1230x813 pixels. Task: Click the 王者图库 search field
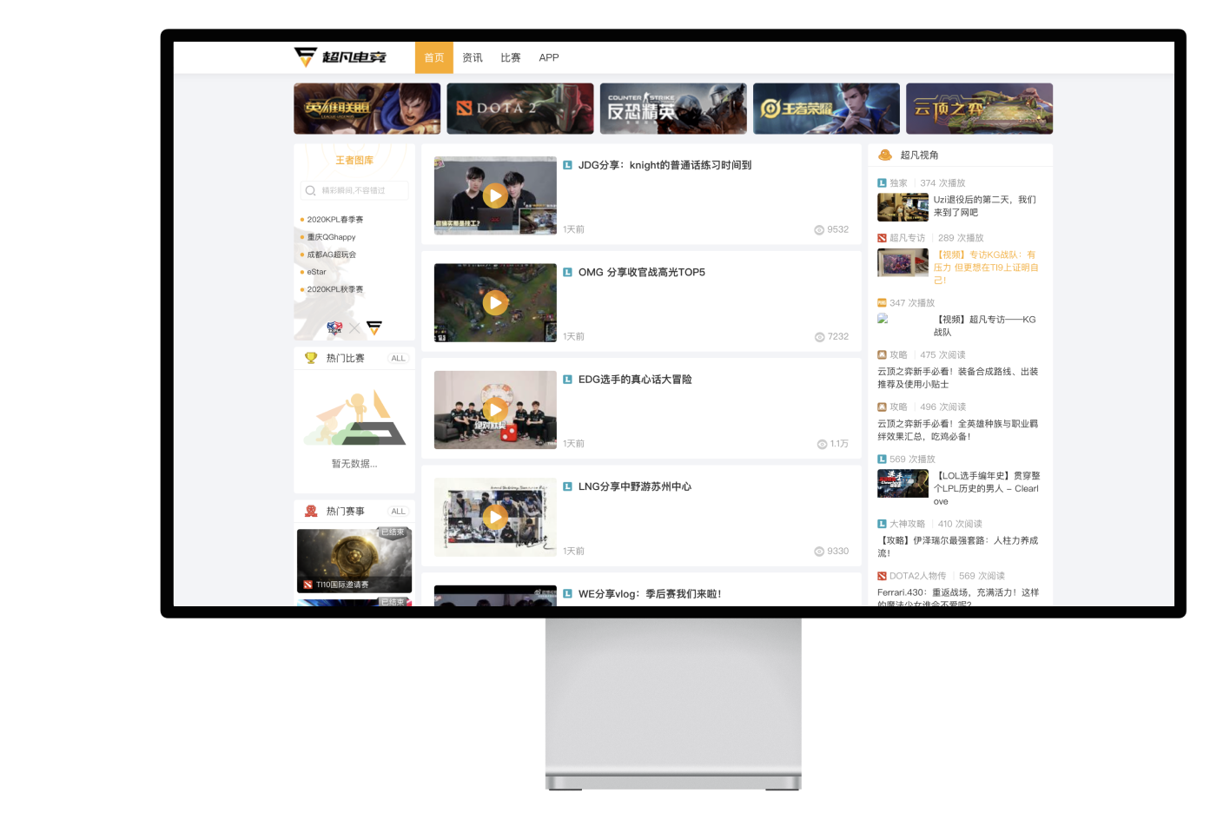354,190
